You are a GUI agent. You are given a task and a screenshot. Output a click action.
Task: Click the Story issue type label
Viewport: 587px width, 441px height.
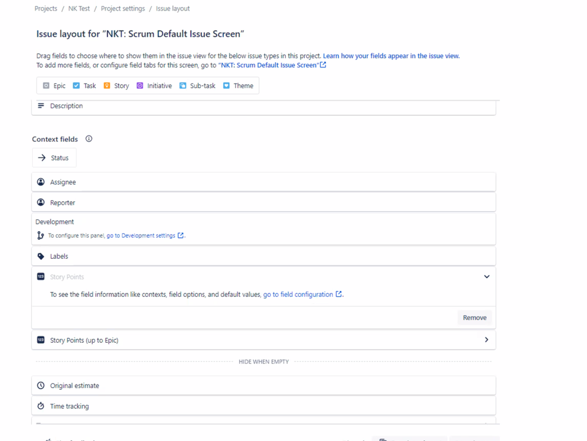pyautogui.click(x=121, y=86)
